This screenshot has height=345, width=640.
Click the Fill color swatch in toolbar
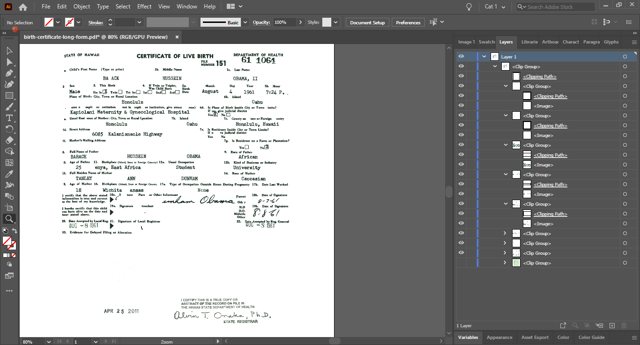(7, 241)
